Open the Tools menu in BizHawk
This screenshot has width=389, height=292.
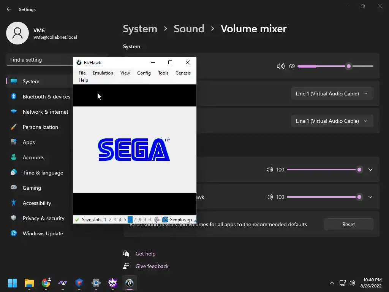coord(163,73)
